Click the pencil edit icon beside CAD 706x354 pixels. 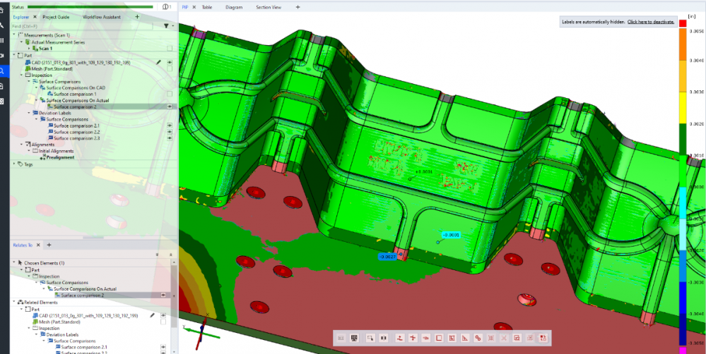coord(159,62)
